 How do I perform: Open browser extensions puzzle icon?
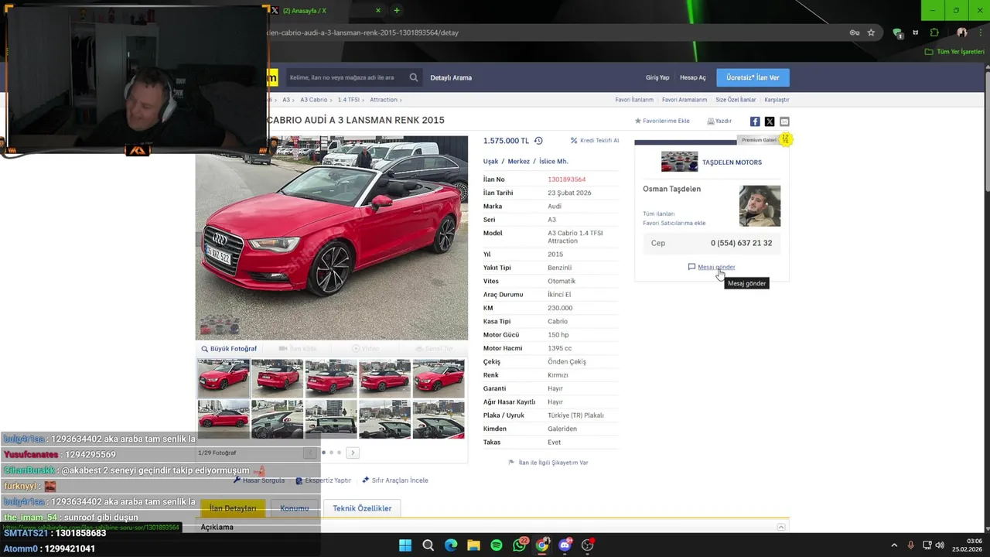click(x=934, y=32)
